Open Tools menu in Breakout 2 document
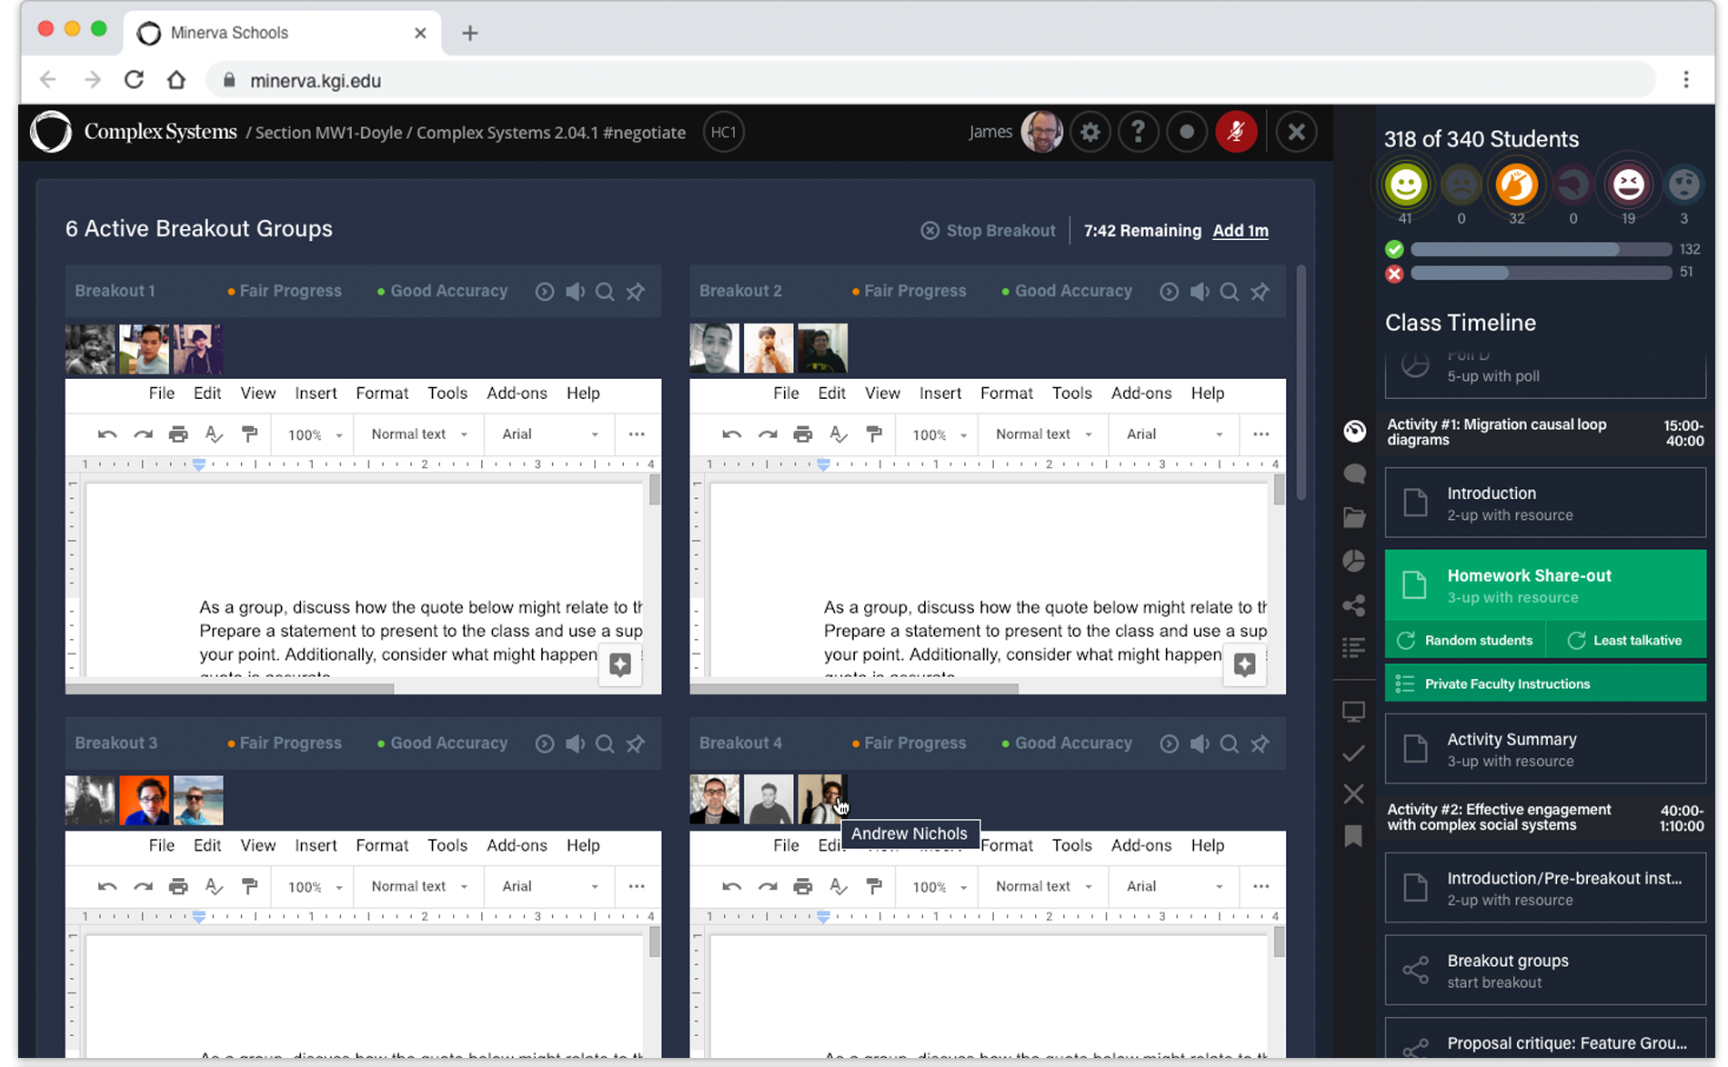This screenshot has width=1728, height=1067. (x=1071, y=394)
